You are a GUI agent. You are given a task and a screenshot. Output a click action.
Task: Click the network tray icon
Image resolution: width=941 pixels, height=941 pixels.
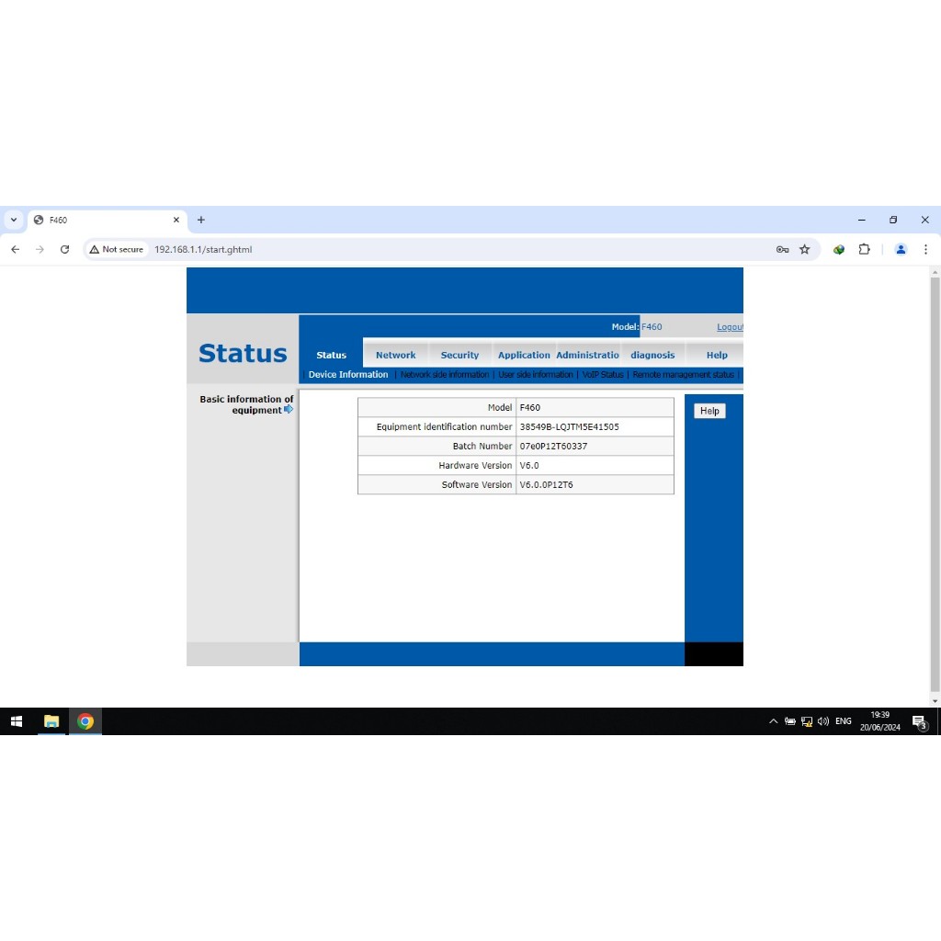tap(807, 721)
